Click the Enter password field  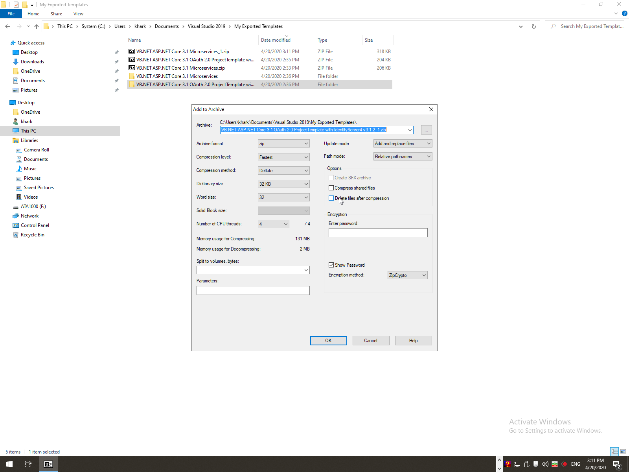point(378,233)
